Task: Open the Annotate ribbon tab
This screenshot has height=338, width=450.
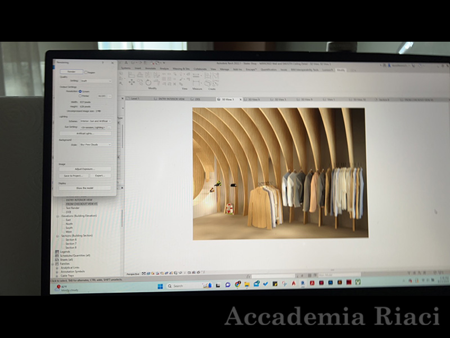Action: pyautogui.click(x=150, y=68)
